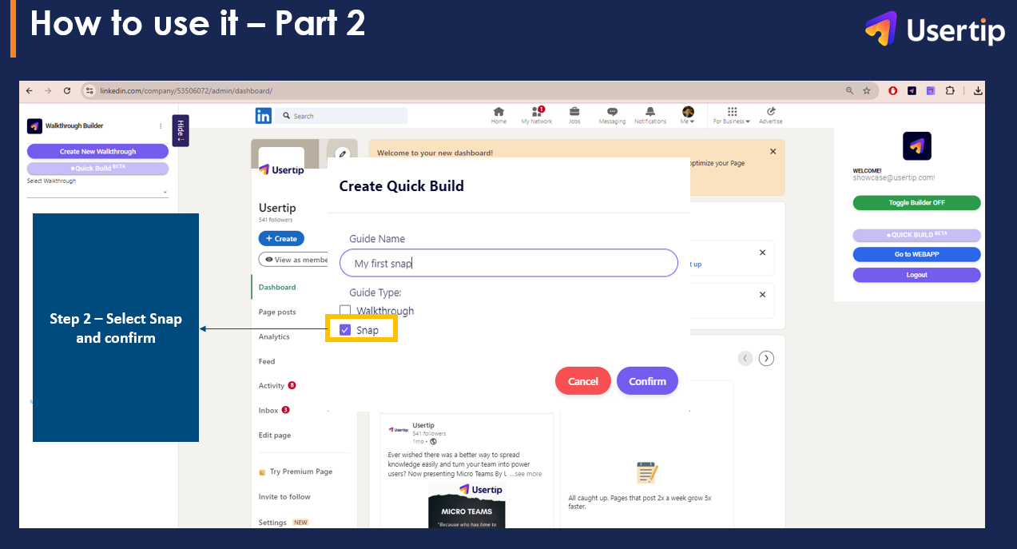This screenshot has height=549, width=1017.
Task: Click Toggle Builder OFF button
Action: (916, 203)
